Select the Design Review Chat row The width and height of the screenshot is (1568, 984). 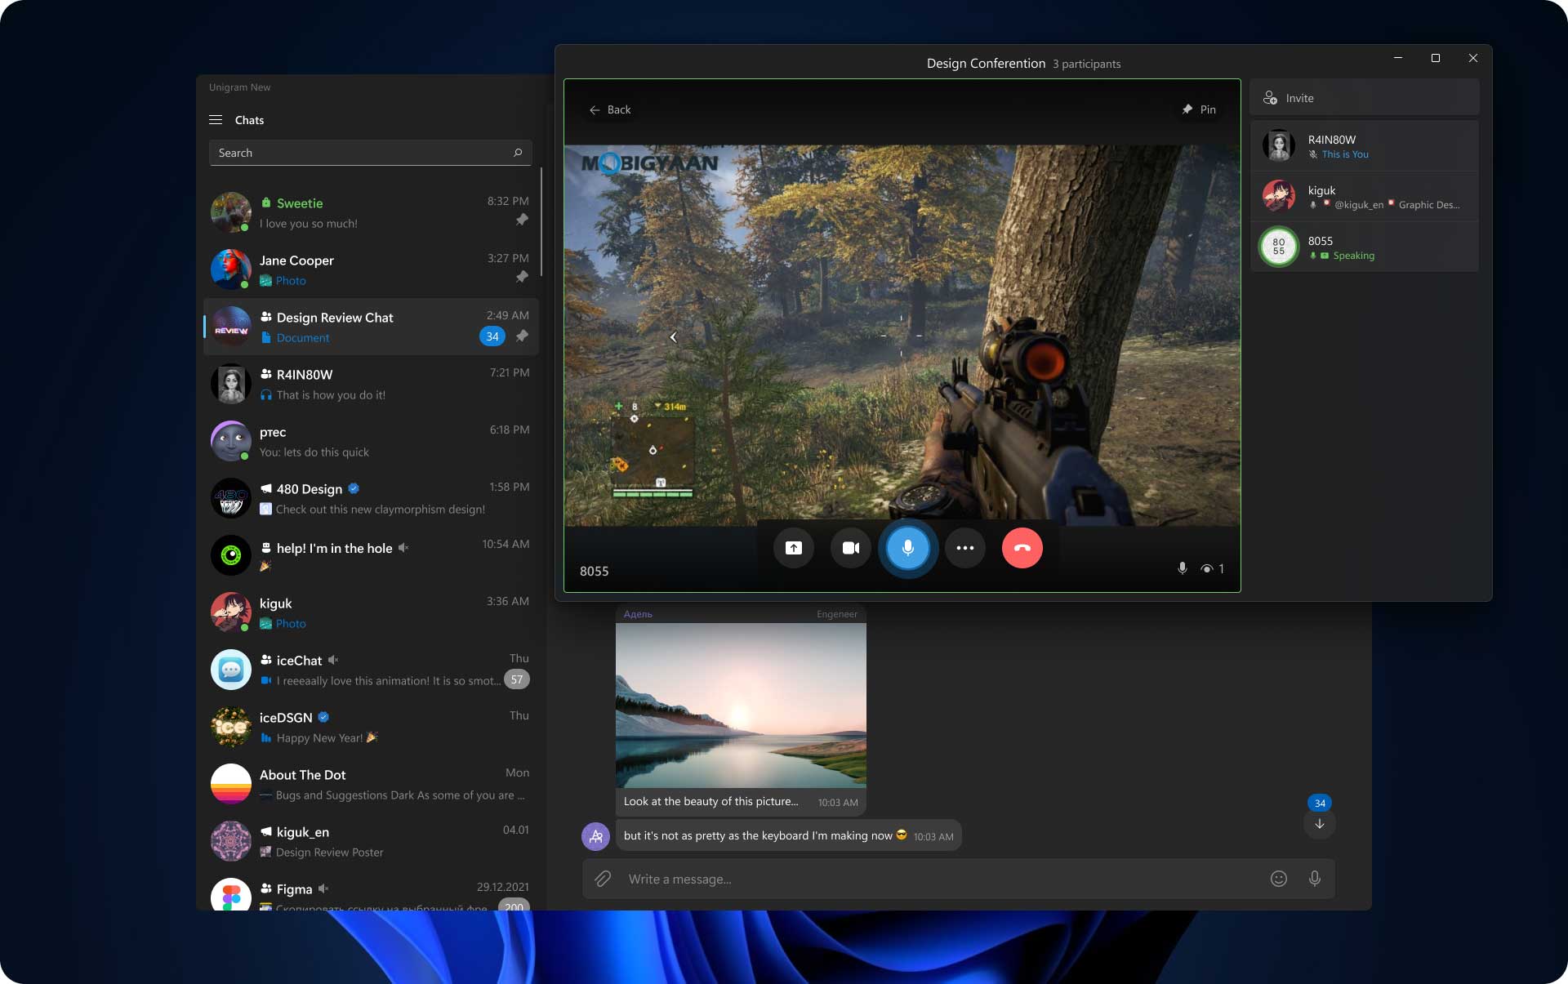371,327
